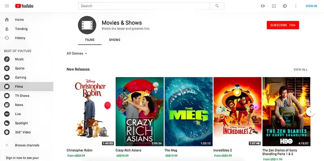
Task: Click the Music icon in sidebar
Action: [x=7, y=59]
